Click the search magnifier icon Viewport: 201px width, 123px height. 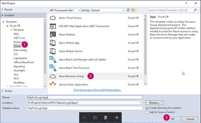[195, 10]
